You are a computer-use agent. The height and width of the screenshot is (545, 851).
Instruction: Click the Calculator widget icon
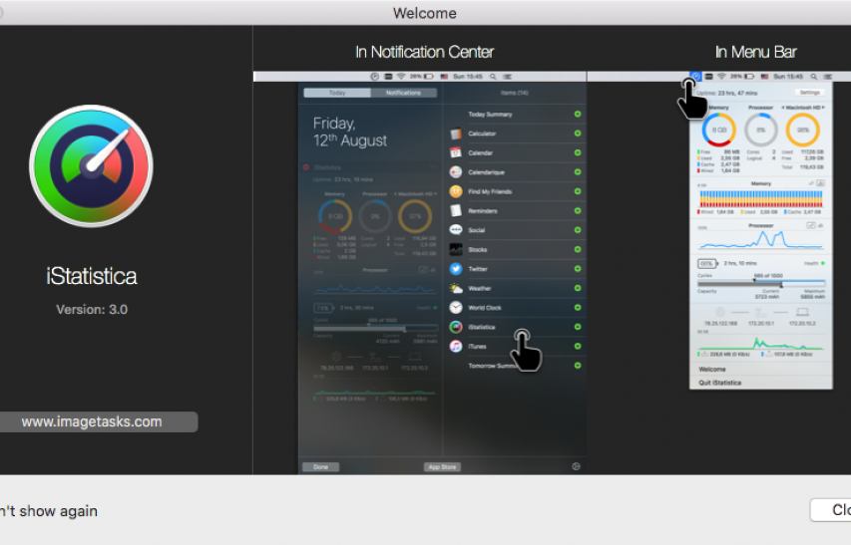click(x=456, y=134)
